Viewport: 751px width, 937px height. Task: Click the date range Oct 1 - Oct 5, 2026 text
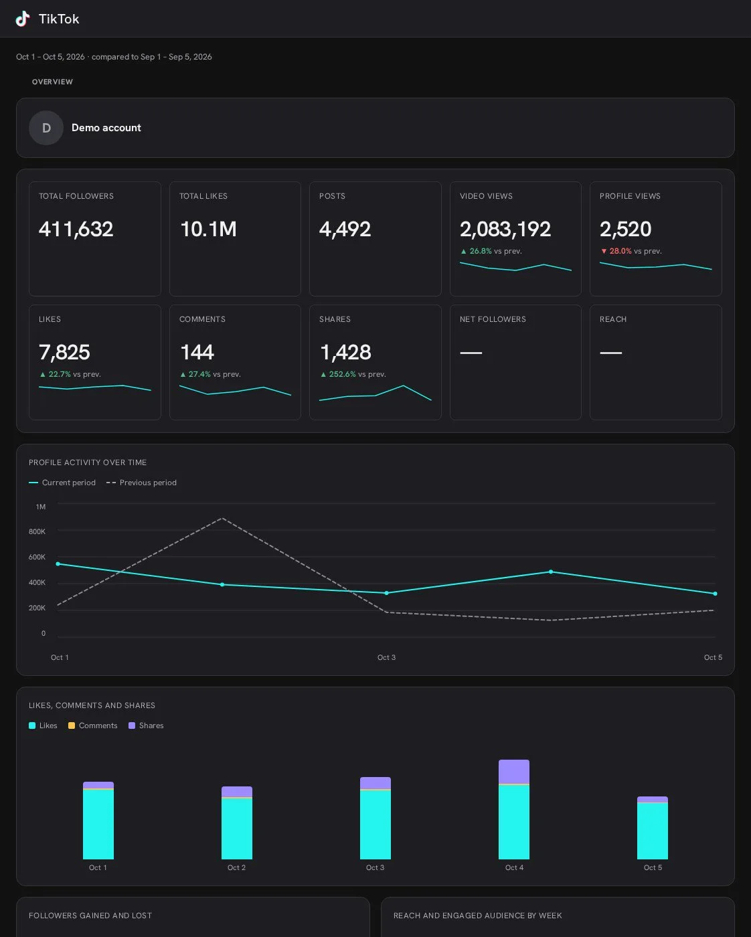(50, 57)
